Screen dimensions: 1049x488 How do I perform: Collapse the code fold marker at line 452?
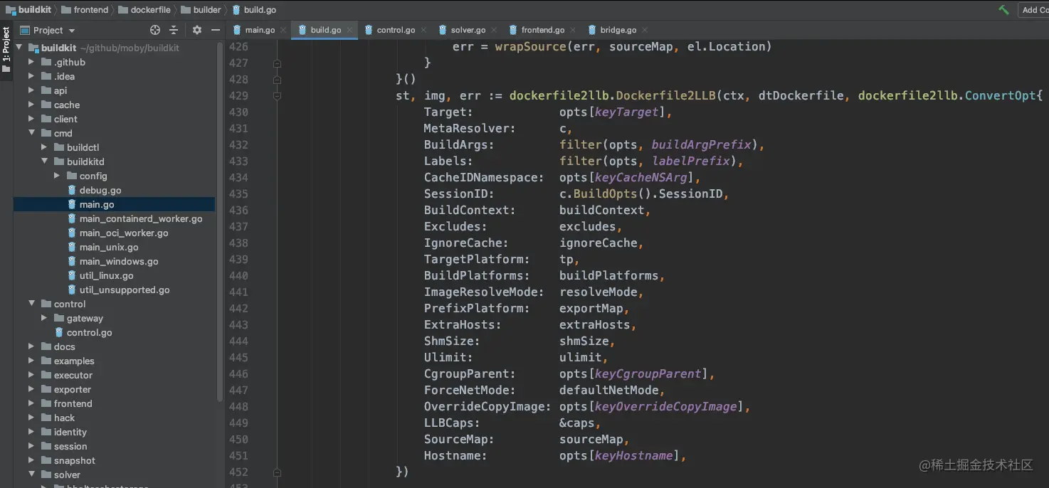tap(277, 472)
